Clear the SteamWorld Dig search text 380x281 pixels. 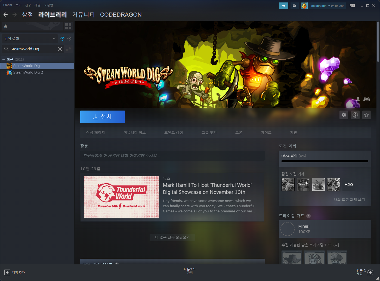(x=60, y=49)
